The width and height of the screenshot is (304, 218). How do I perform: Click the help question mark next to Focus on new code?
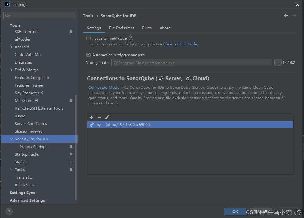pos(131,38)
